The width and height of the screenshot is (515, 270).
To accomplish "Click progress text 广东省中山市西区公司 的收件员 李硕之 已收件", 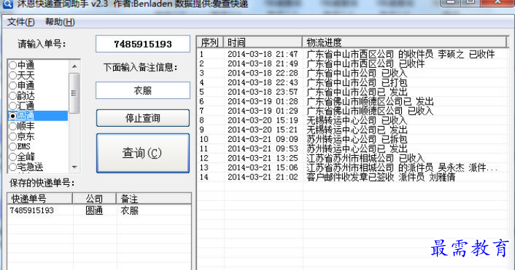I will (x=400, y=54).
